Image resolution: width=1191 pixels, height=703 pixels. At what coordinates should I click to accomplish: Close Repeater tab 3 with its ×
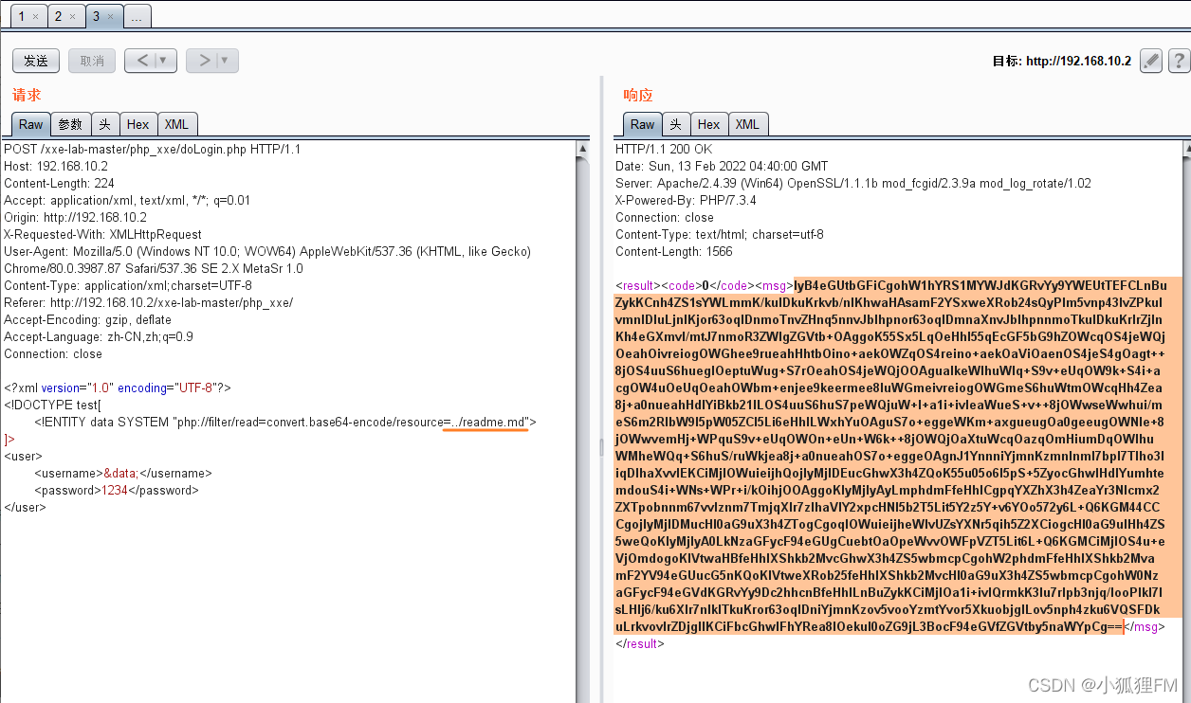point(109,17)
